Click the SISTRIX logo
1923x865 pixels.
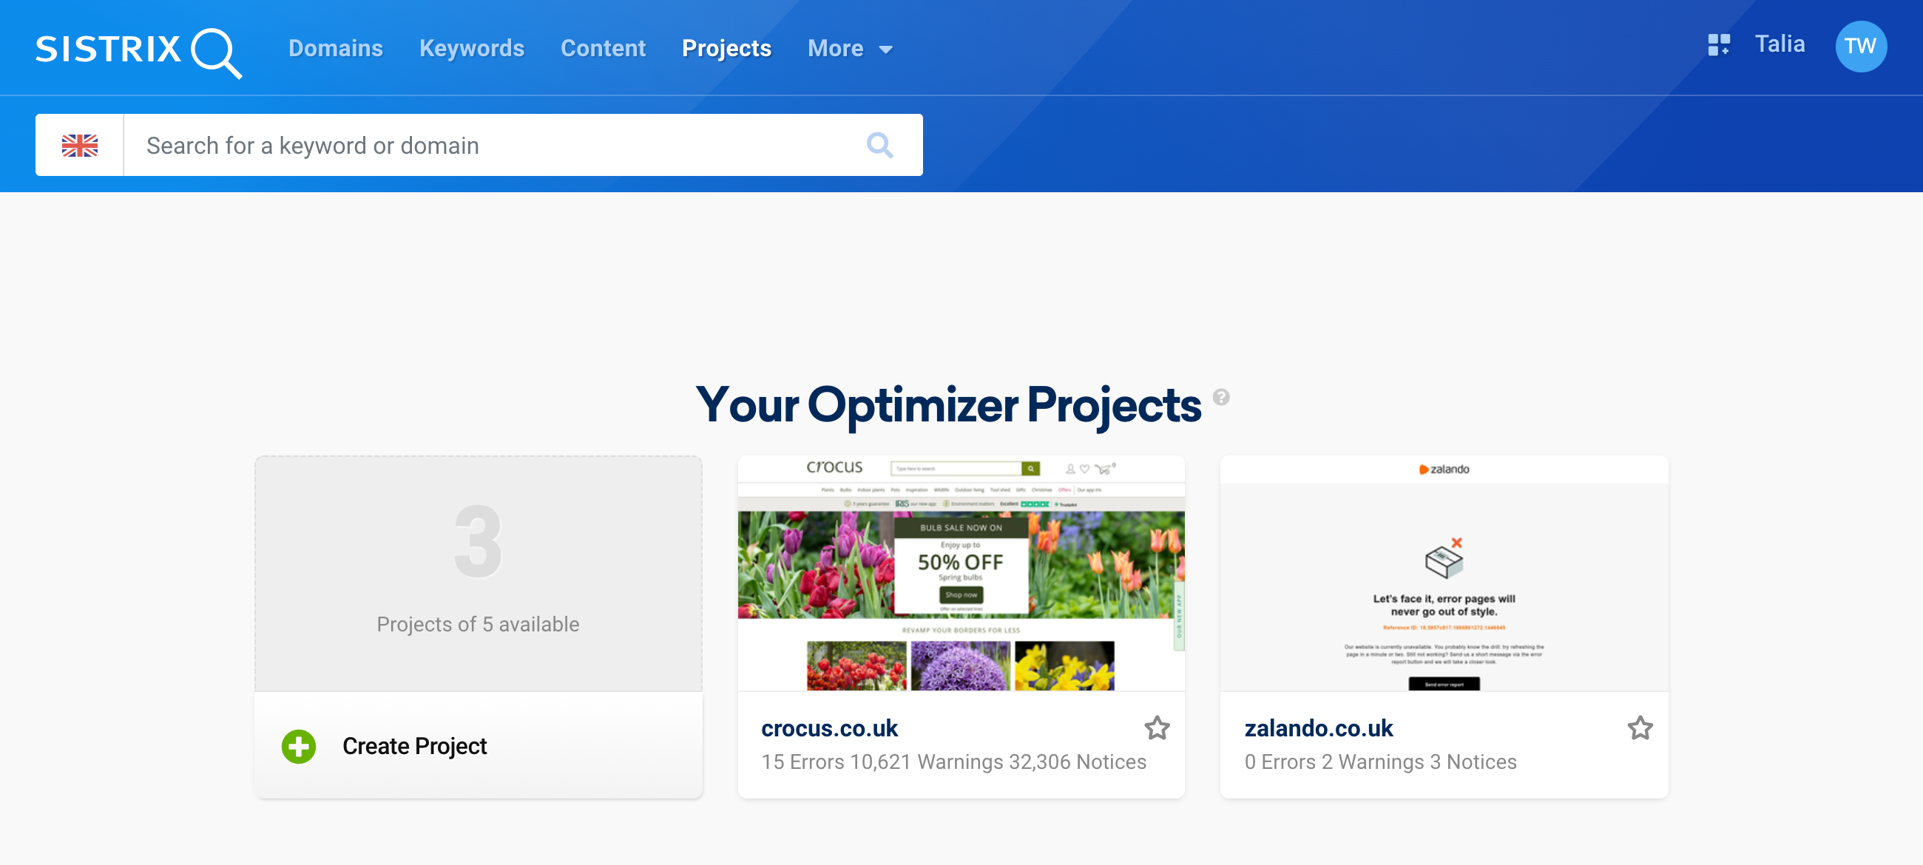(139, 52)
